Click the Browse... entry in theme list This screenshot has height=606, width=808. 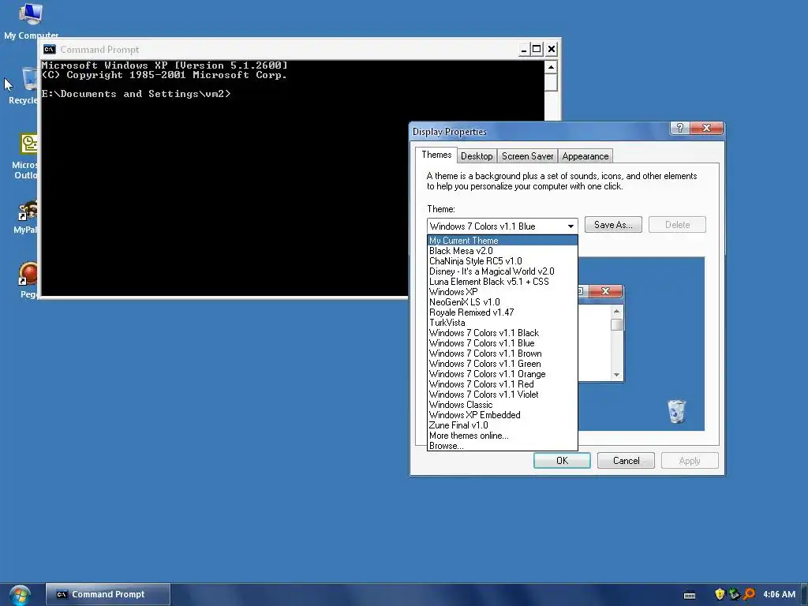503,446
